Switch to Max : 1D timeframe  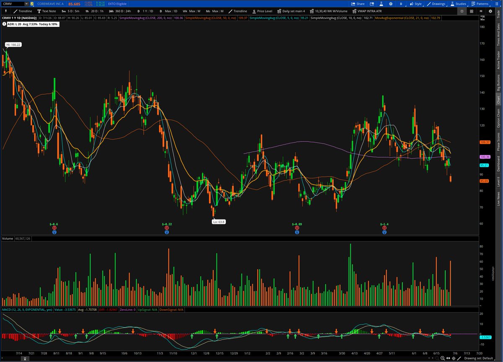pos(169,11)
